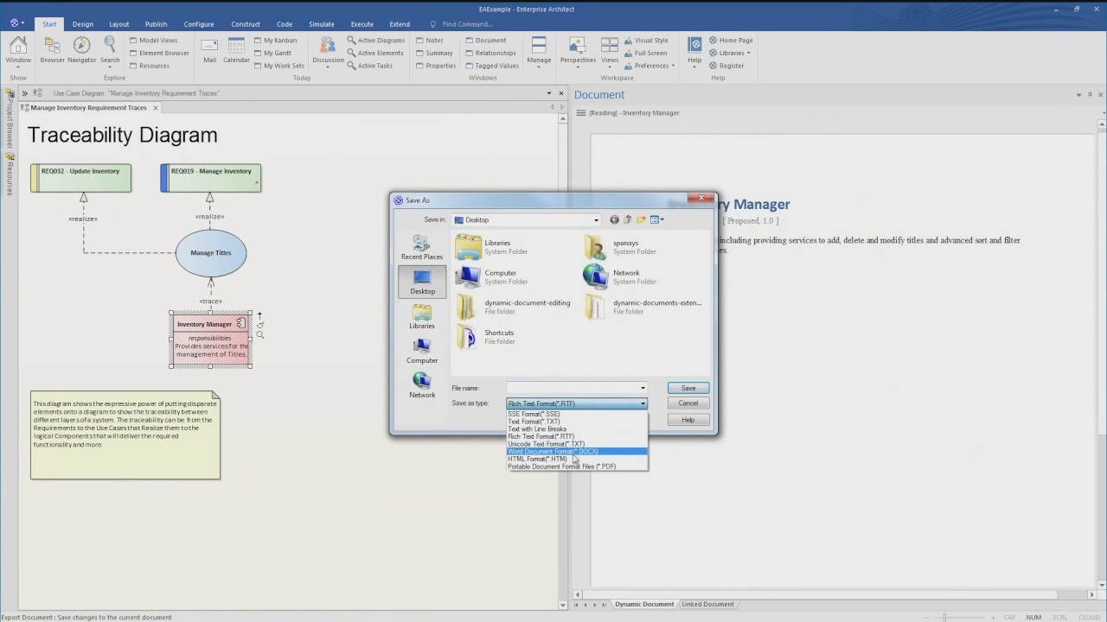Open the Visual Style option
The width and height of the screenshot is (1107, 622).
[645, 41]
